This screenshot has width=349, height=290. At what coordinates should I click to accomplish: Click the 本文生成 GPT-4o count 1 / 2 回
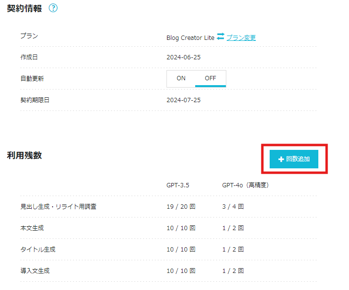tap(233, 228)
